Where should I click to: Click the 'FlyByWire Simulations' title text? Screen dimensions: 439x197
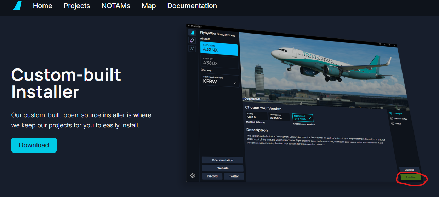click(218, 35)
